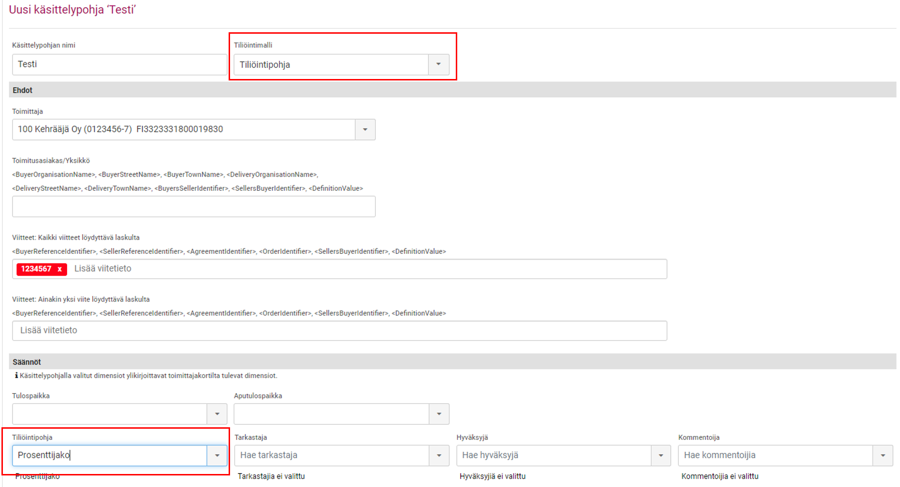
Task: Click the info icon beside dimension note
Action: (x=16, y=375)
